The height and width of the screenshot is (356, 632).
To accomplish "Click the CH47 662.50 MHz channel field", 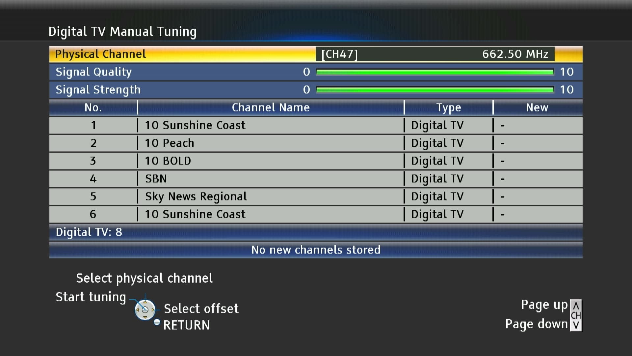I will (434, 54).
